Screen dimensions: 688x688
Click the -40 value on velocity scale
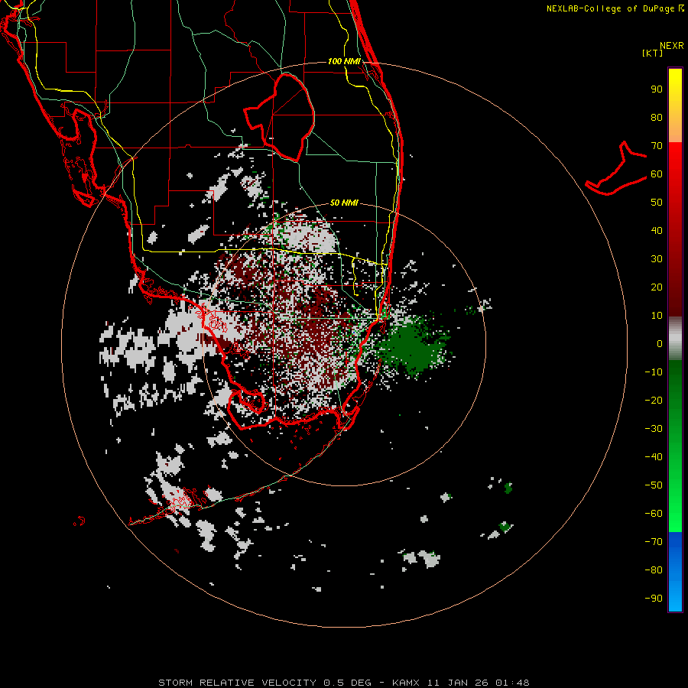point(654,457)
